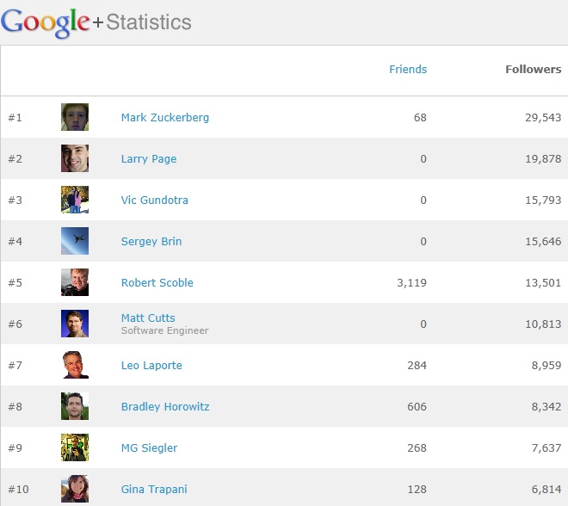Click Robert Scoble's profile photo

tap(75, 282)
